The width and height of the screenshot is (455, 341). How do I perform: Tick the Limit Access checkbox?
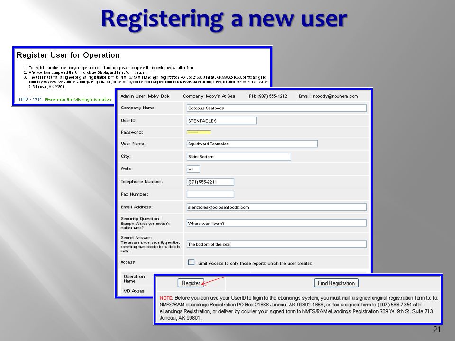pos(191,262)
